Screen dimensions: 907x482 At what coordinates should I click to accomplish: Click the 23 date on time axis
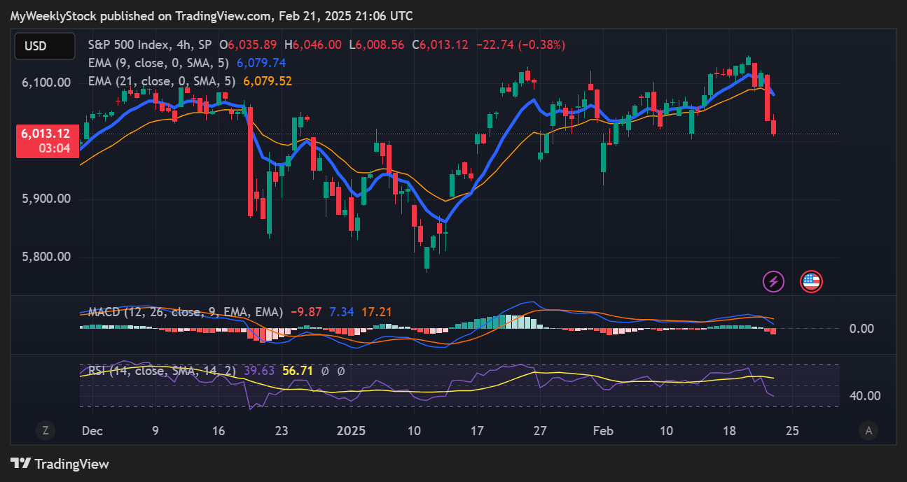(281, 431)
